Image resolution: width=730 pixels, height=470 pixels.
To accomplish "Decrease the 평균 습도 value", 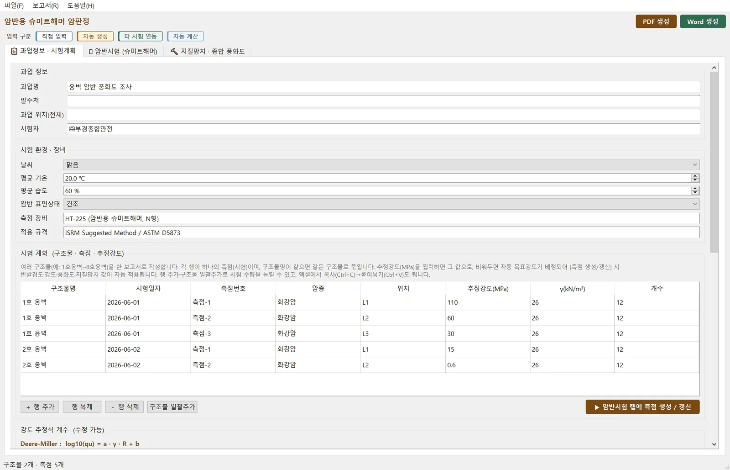I will click(695, 193).
